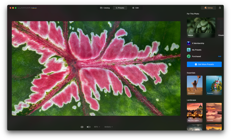Click the share/export icon

[x=220, y=8]
